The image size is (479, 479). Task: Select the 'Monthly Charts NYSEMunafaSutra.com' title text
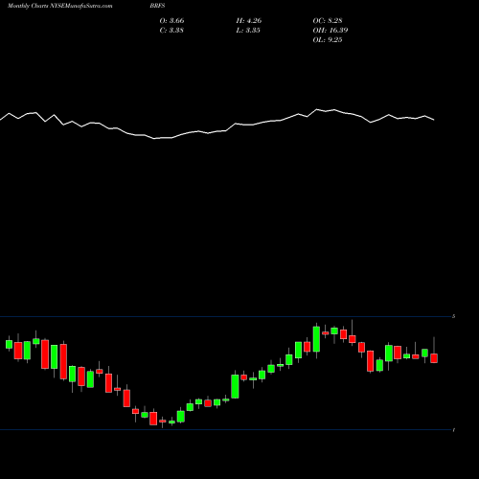click(59, 6)
